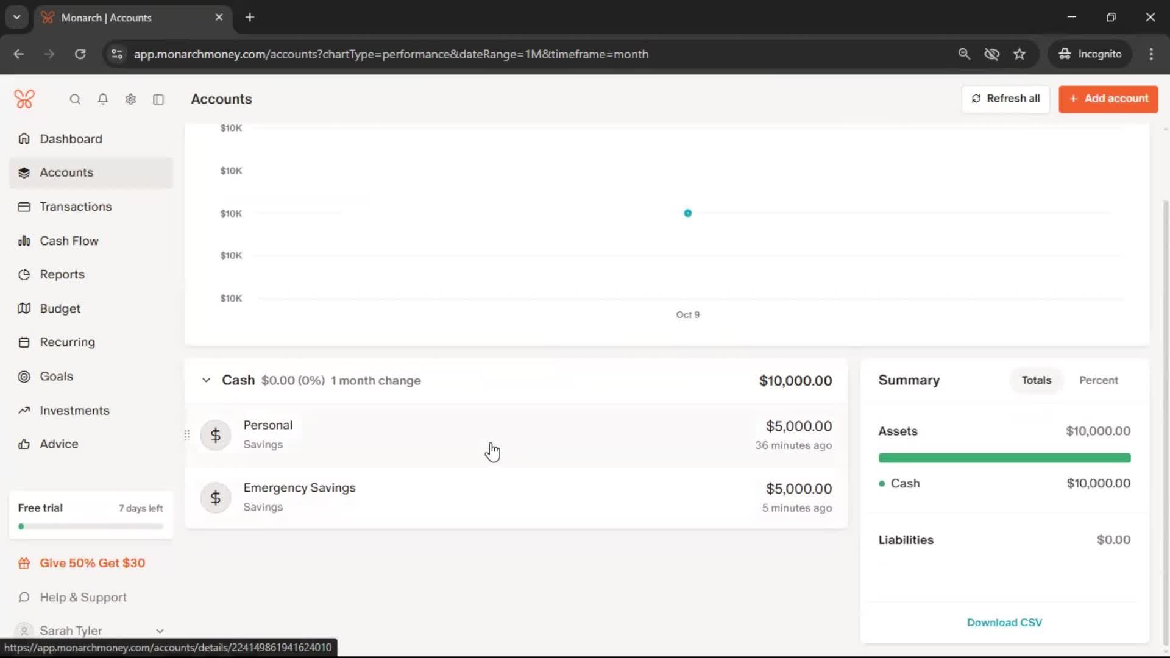
Task: Expand Sarah Tyler user menu
Action: point(160,631)
